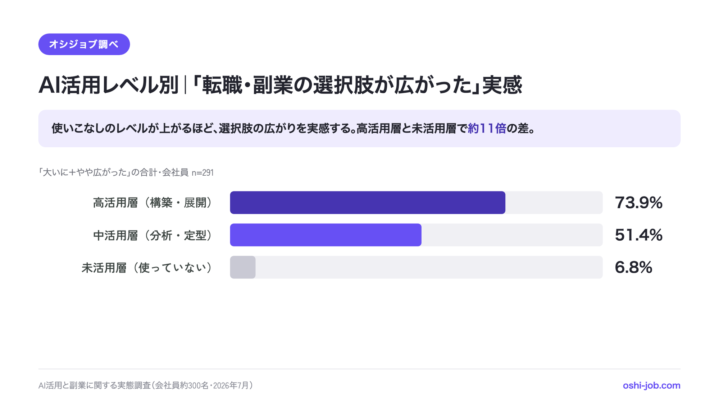This screenshot has height=407, width=719.
Task: Click the empty track of 未活用層 bar
Action: click(429, 267)
